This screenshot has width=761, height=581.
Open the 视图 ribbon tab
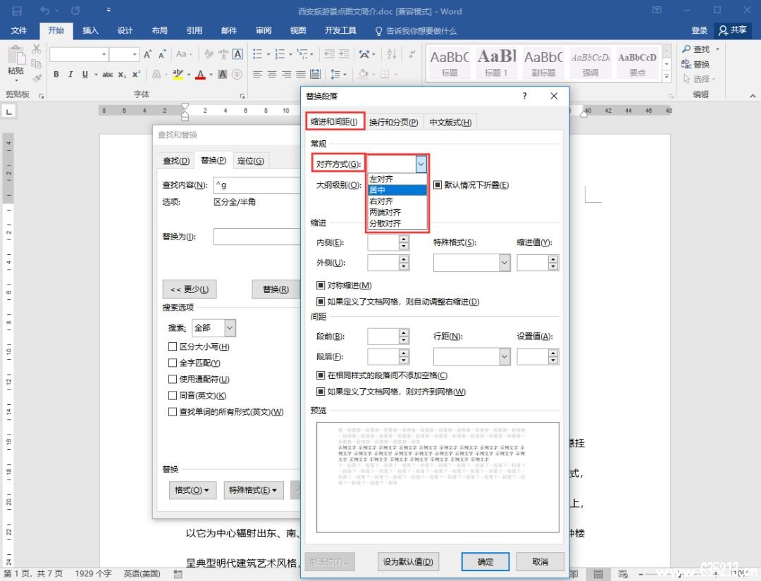click(x=298, y=30)
